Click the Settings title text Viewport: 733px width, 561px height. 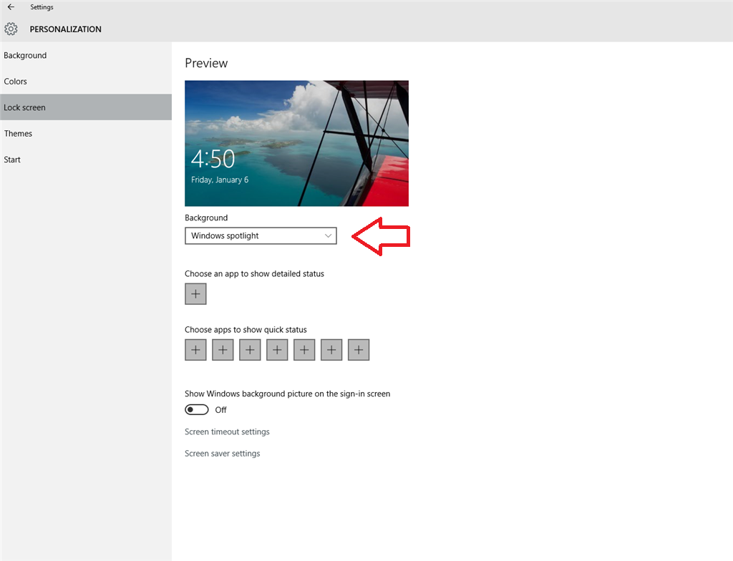coord(42,7)
